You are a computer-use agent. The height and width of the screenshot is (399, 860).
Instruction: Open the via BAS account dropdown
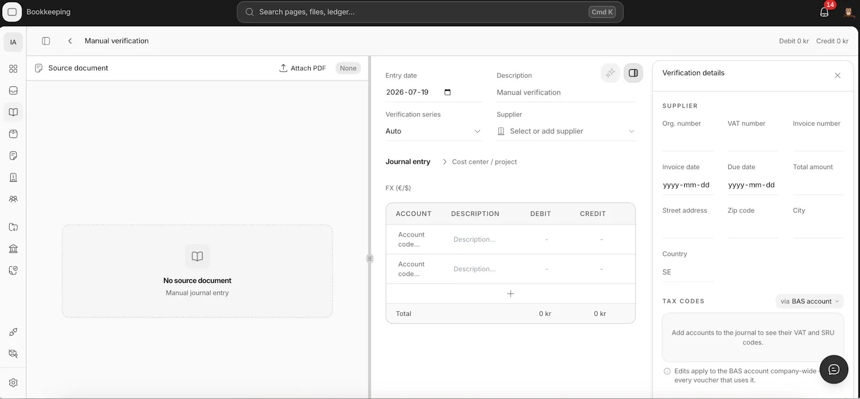(x=809, y=301)
